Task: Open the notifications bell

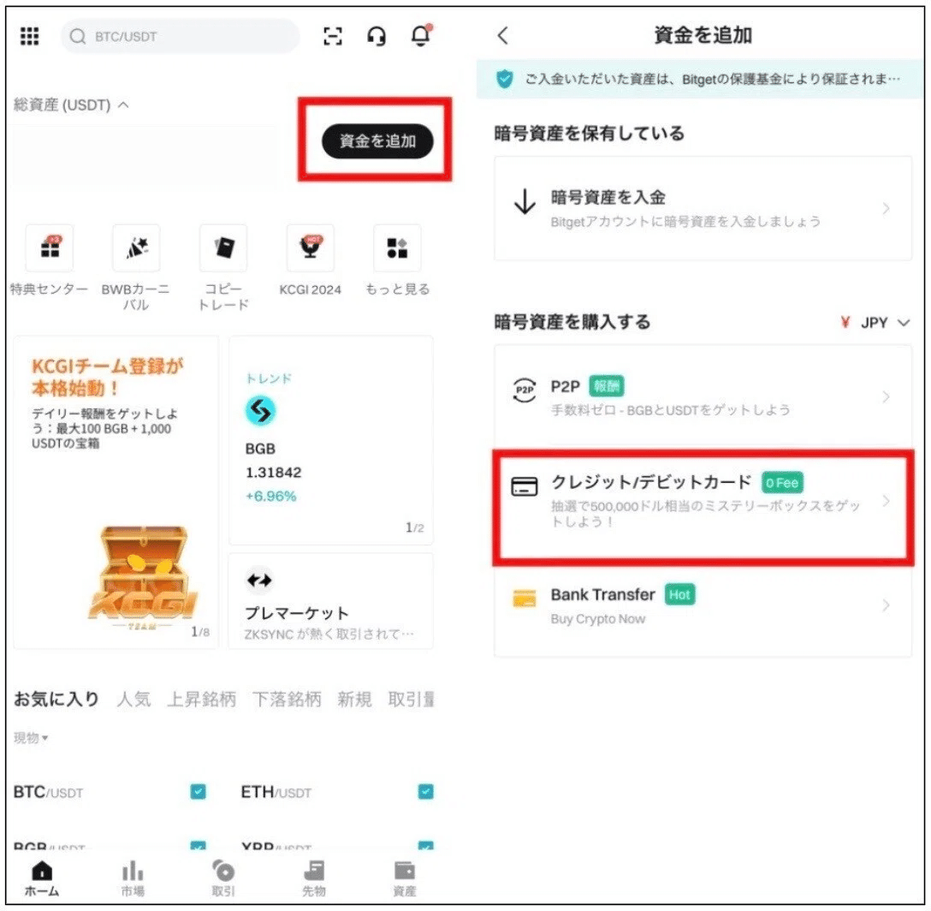Action: coord(421,36)
